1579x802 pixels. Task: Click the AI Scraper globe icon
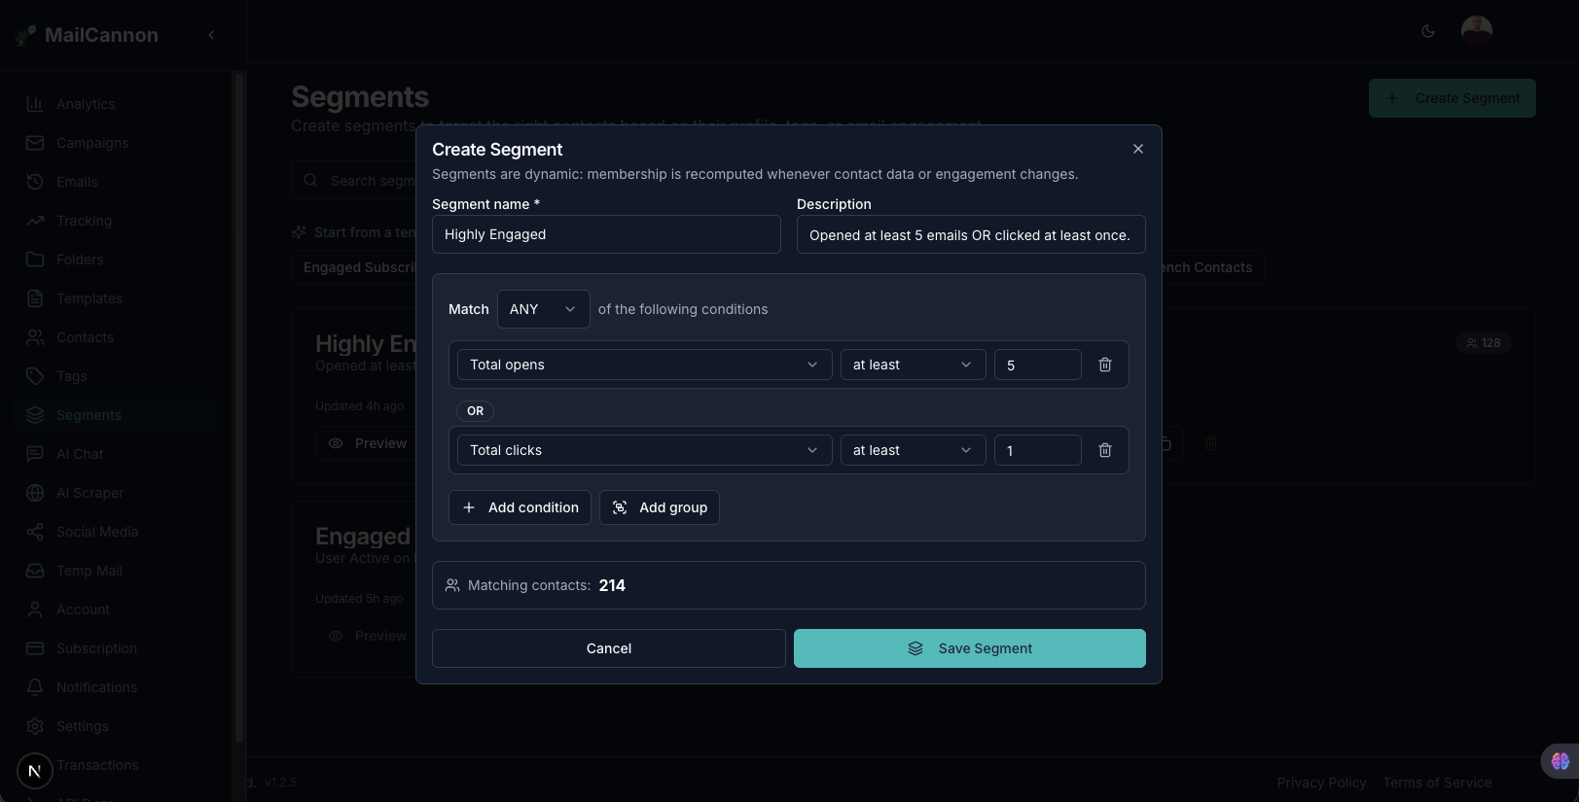(x=35, y=493)
